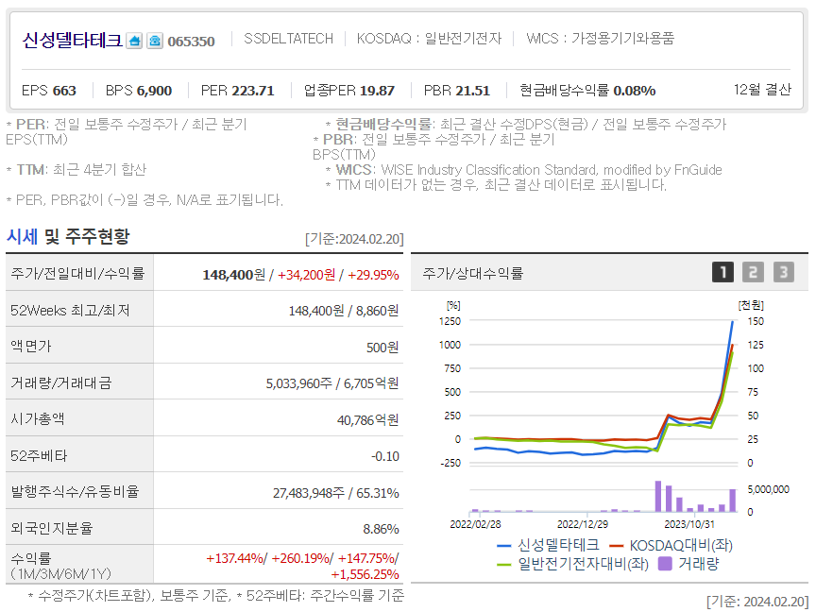Select the +1,556.25% one-year return
This screenshot has height=612, width=816.
(x=365, y=574)
